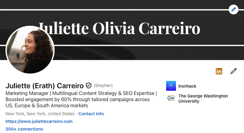Click the She/Her pronouns label

coord(103,86)
